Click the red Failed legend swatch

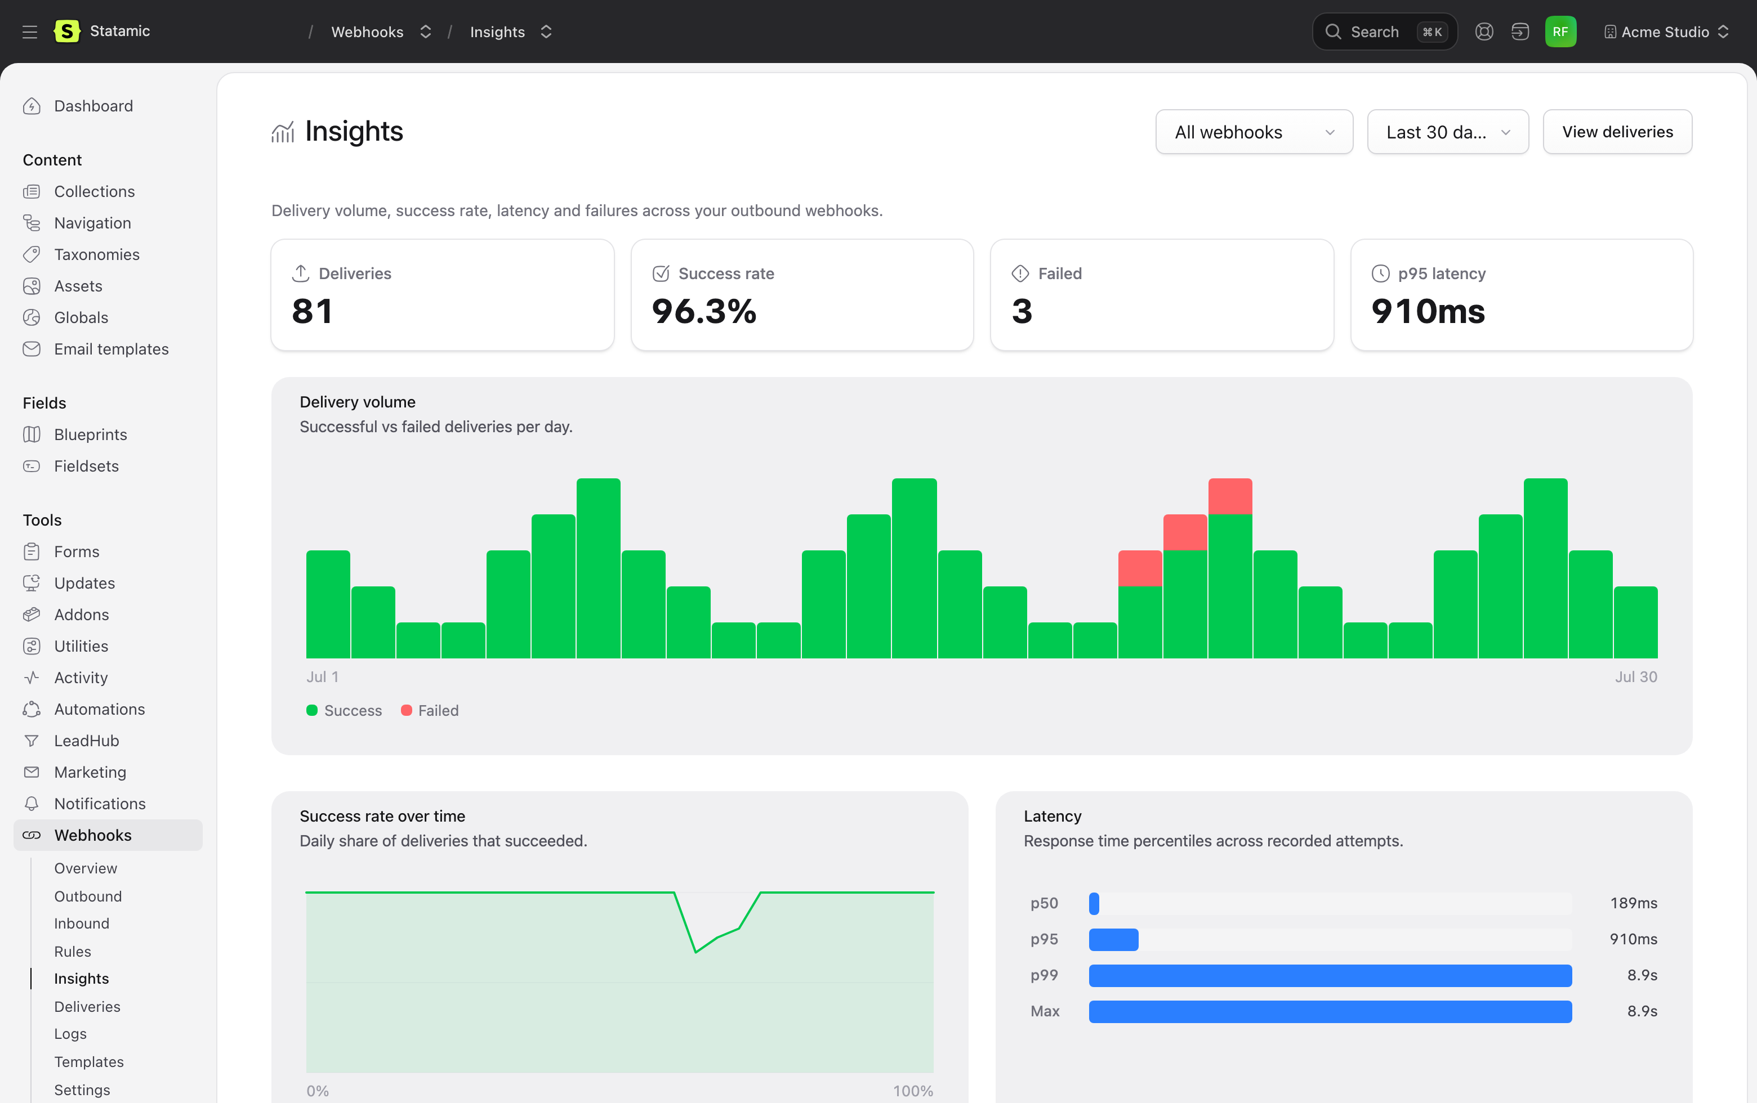click(x=407, y=709)
